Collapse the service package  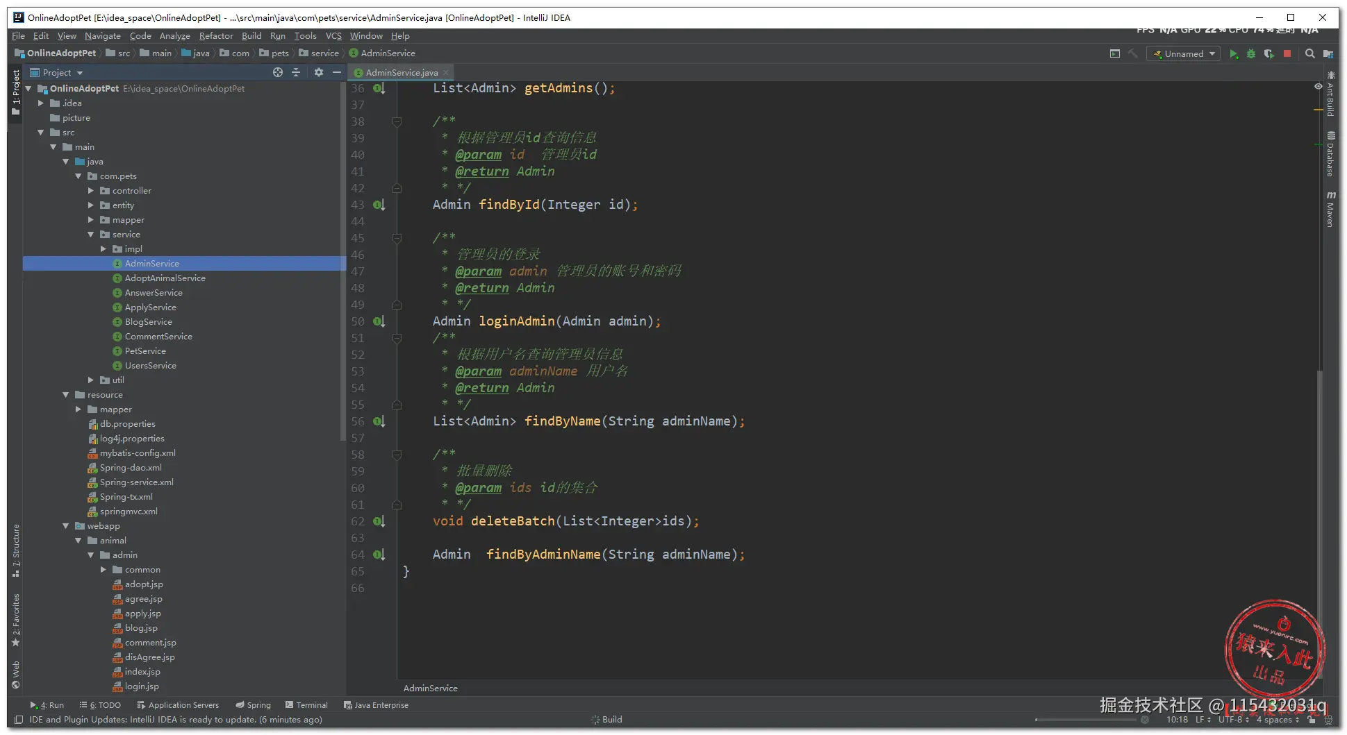(91, 235)
